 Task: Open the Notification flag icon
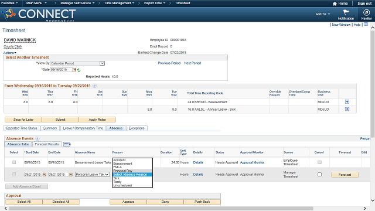pyautogui.click(x=346, y=12)
